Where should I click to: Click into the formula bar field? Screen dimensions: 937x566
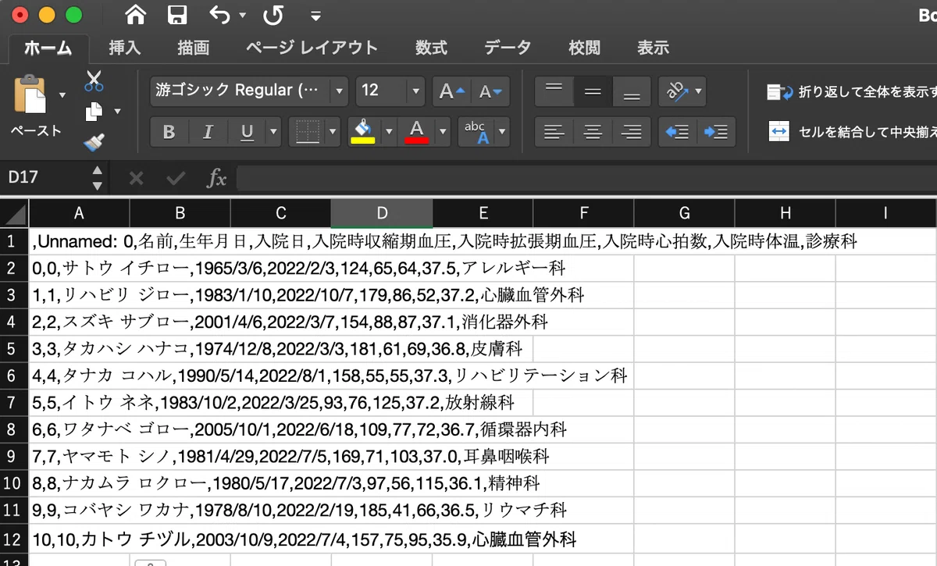[586, 178]
